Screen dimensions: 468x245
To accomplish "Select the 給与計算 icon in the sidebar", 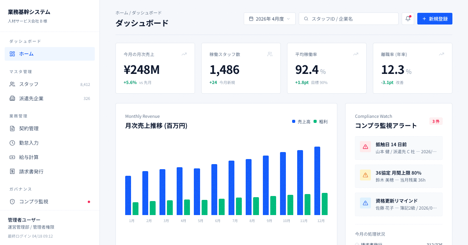I will click(x=12, y=157).
